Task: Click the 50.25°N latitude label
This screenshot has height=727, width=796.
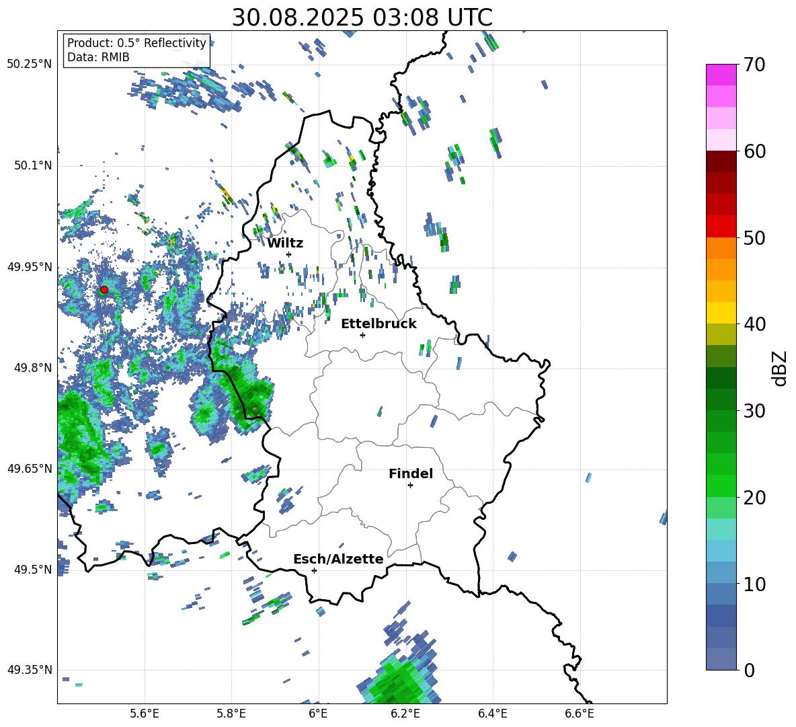Action: click(x=30, y=65)
